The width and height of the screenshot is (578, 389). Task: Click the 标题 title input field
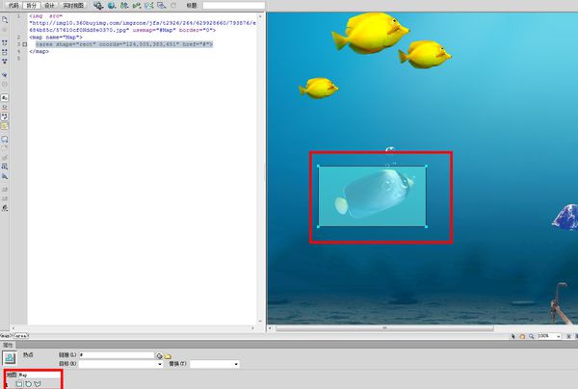234,5
